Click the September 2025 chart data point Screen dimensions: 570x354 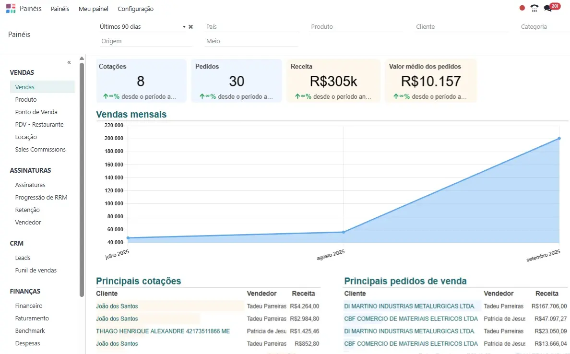pyautogui.click(x=559, y=139)
